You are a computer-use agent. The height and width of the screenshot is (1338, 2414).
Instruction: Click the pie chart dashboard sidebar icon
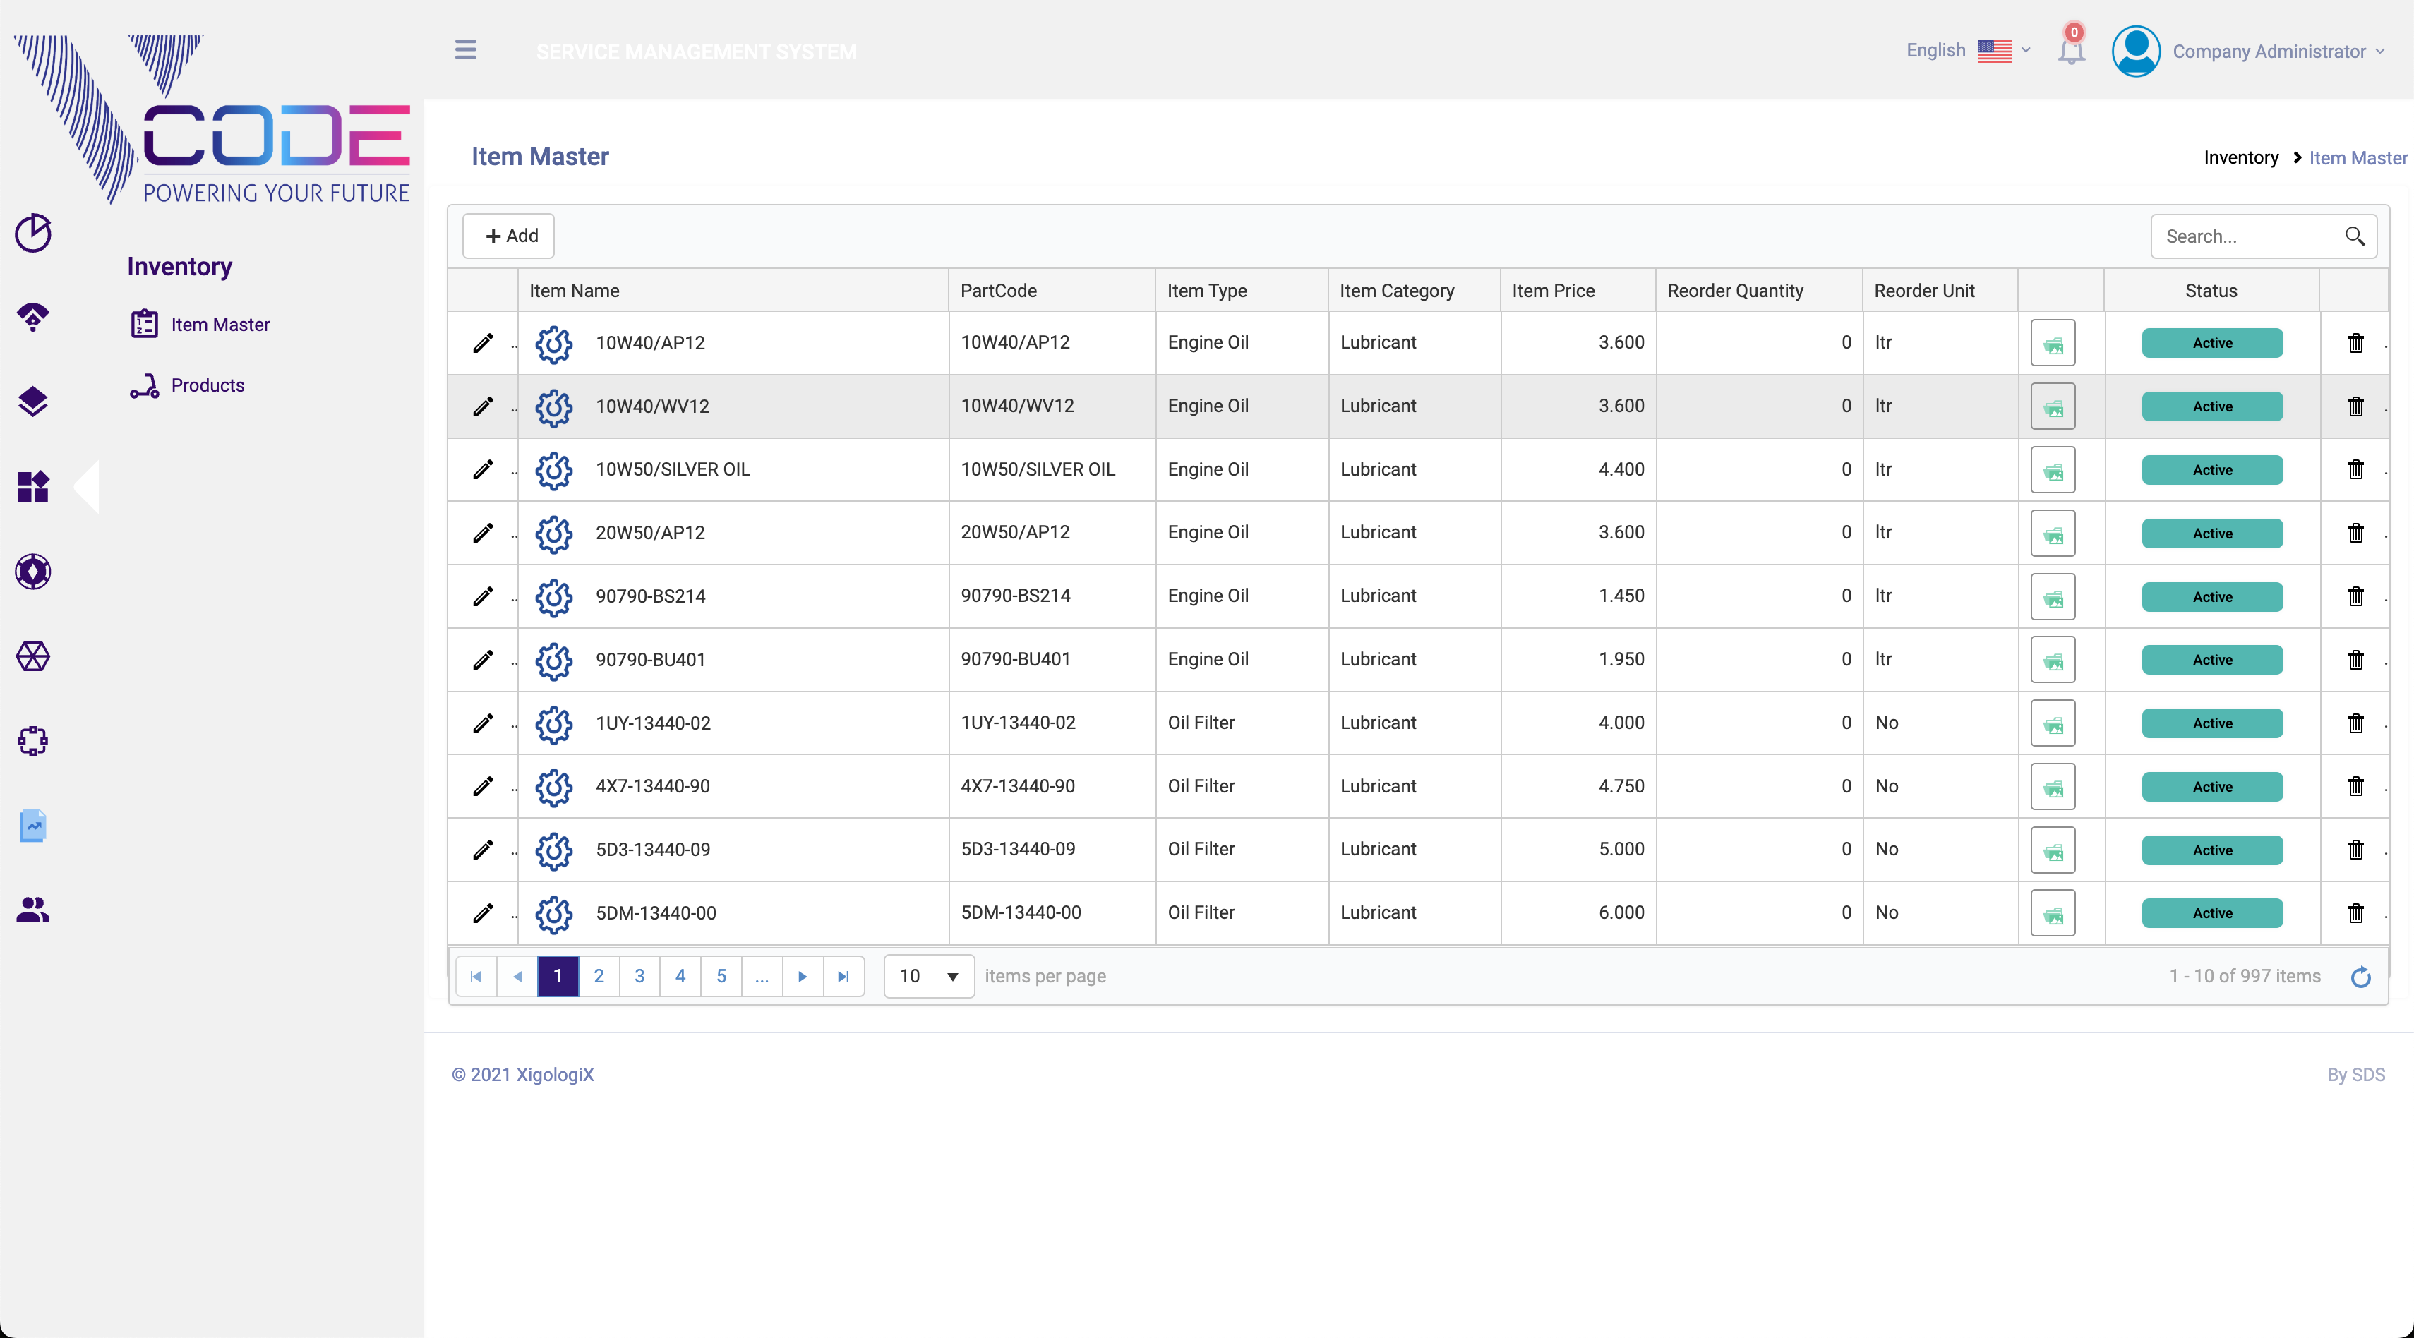click(32, 234)
